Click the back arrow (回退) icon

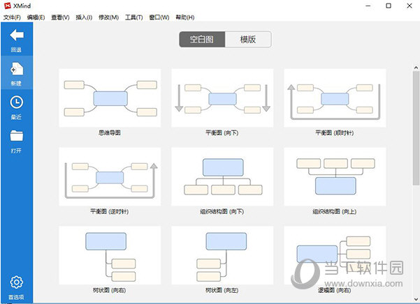(17, 35)
